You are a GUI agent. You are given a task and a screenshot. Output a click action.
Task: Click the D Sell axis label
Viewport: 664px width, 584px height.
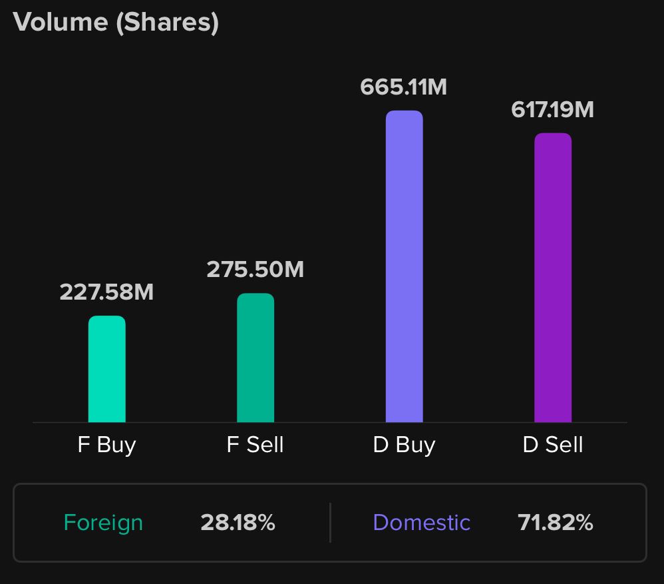point(553,445)
